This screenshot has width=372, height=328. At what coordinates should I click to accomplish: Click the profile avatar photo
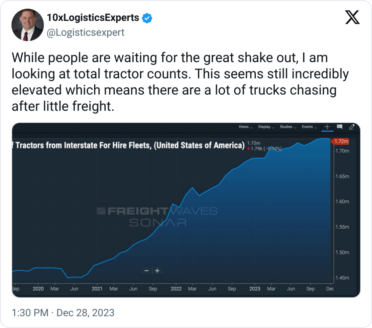(27, 25)
